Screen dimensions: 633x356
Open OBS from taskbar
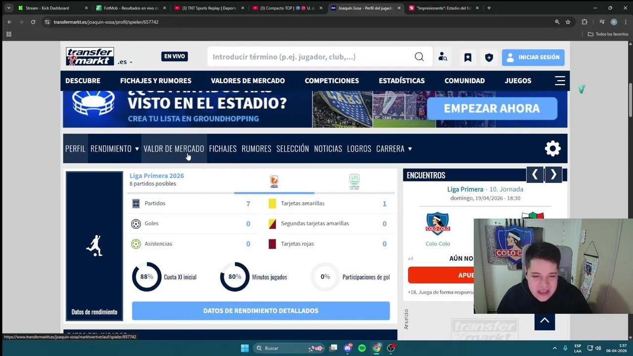[391, 348]
